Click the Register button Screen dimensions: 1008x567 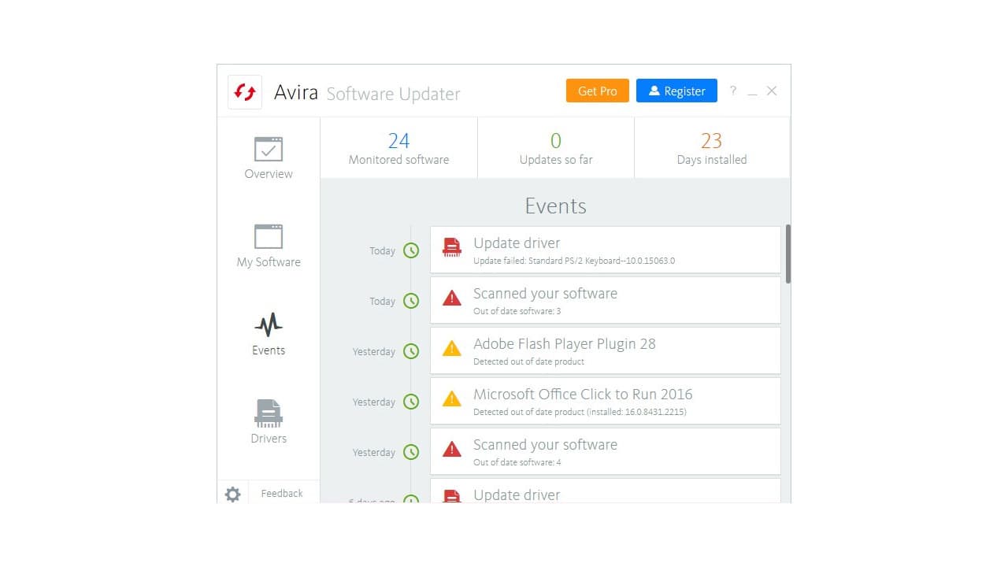tap(676, 91)
